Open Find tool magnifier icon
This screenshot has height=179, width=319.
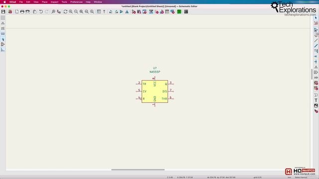tap(53, 11)
